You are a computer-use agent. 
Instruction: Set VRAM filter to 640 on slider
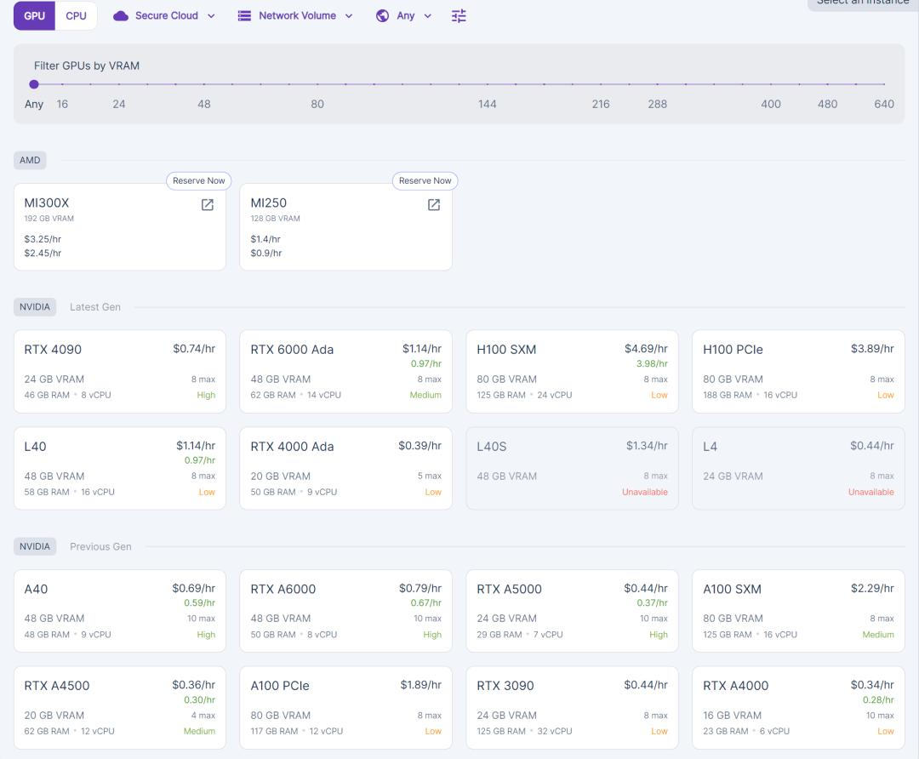click(x=884, y=83)
